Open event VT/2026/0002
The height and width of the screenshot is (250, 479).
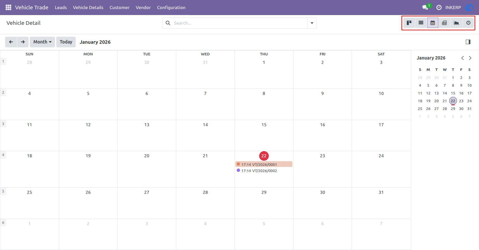(x=264, y=171)
